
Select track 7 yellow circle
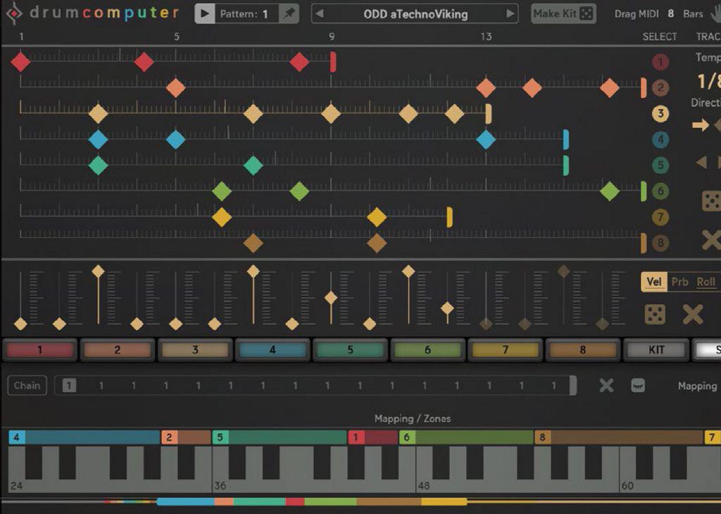[x=660, y=217]
